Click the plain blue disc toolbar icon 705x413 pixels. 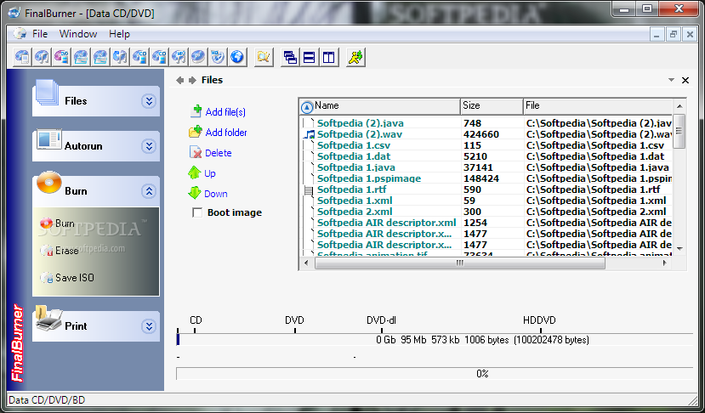tap(198, 57)
